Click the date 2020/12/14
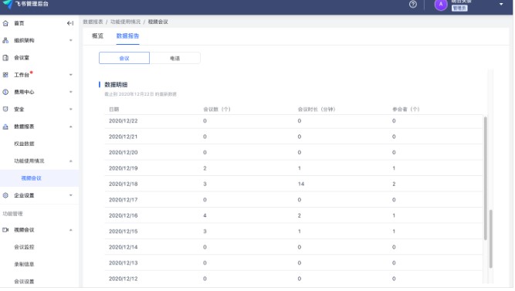515x291 pixels. [124, 247]
